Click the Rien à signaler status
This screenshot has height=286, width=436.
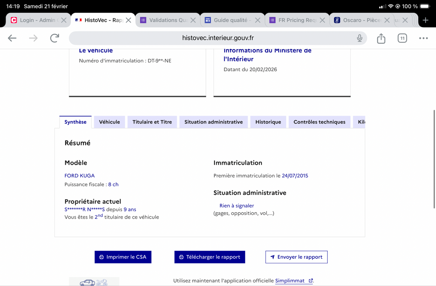(237, 206)
